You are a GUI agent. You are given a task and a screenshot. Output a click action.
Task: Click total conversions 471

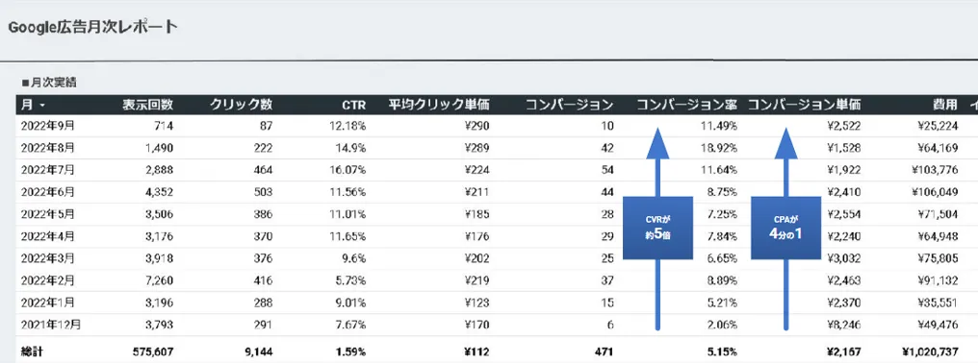(x=605, y=351)
